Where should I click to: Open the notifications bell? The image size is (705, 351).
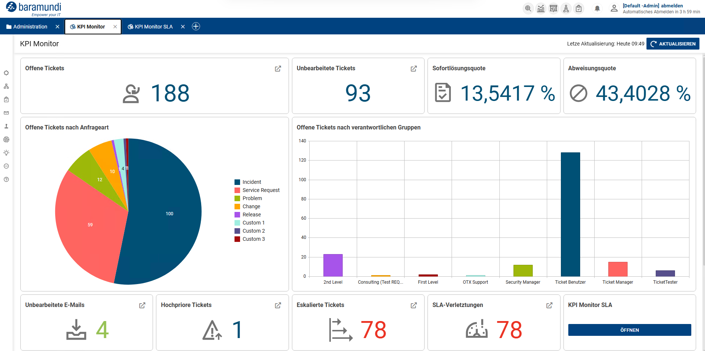597,9
